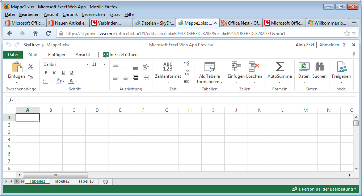Expand the fill color dropdown arrow
This screenshot has width=362, height=196.
point(63,81)
